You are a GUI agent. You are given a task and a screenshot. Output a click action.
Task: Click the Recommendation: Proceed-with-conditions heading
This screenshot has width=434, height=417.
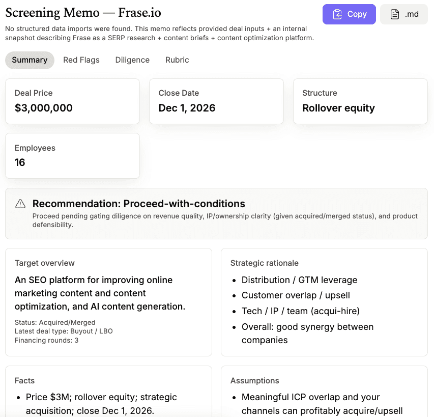click(x=139, y=204)
